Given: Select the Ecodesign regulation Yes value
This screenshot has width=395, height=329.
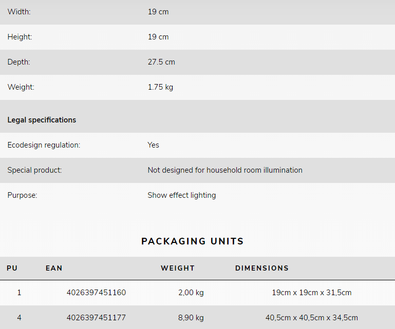Looking at the screenshot, I should [x=153, y=145].
